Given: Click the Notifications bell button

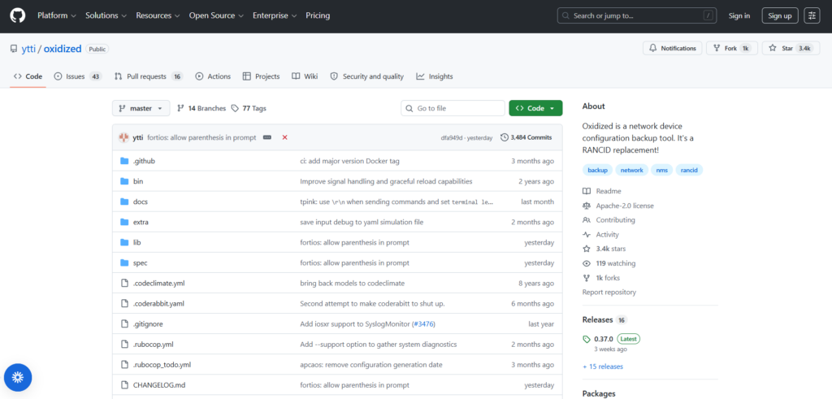Looking at the screenshot, I should [672, 48].
